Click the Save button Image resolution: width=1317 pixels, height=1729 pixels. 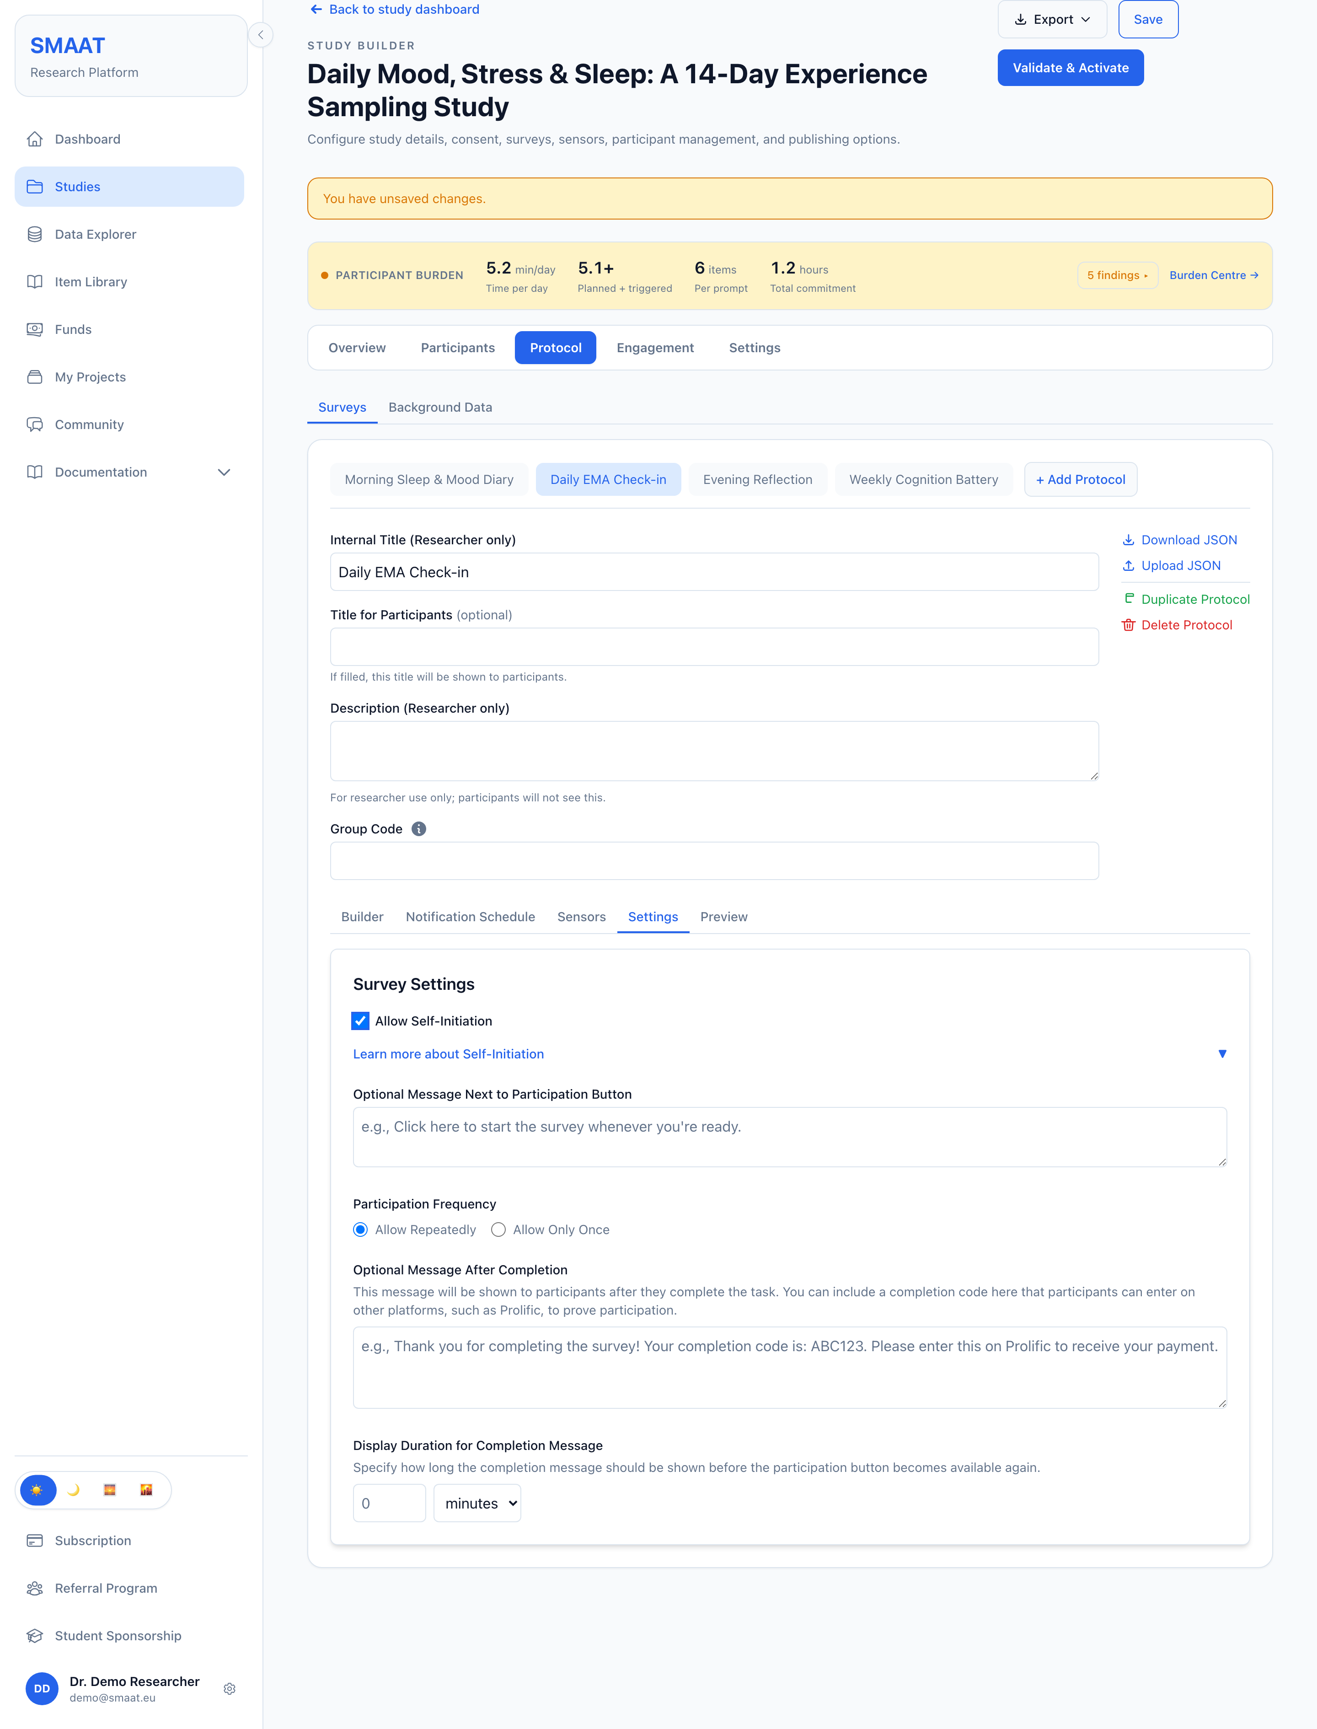point(1148,20)
